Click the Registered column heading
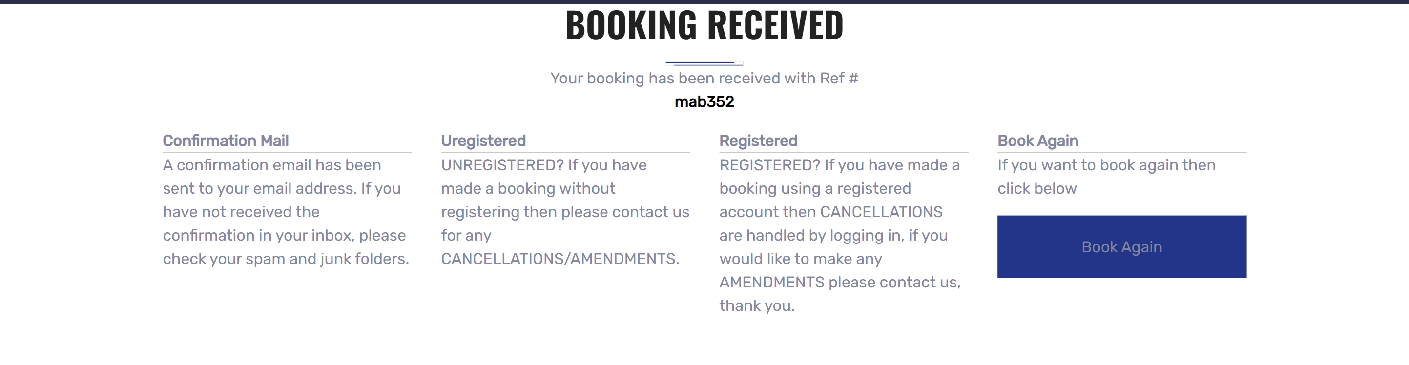 point(758,141)
